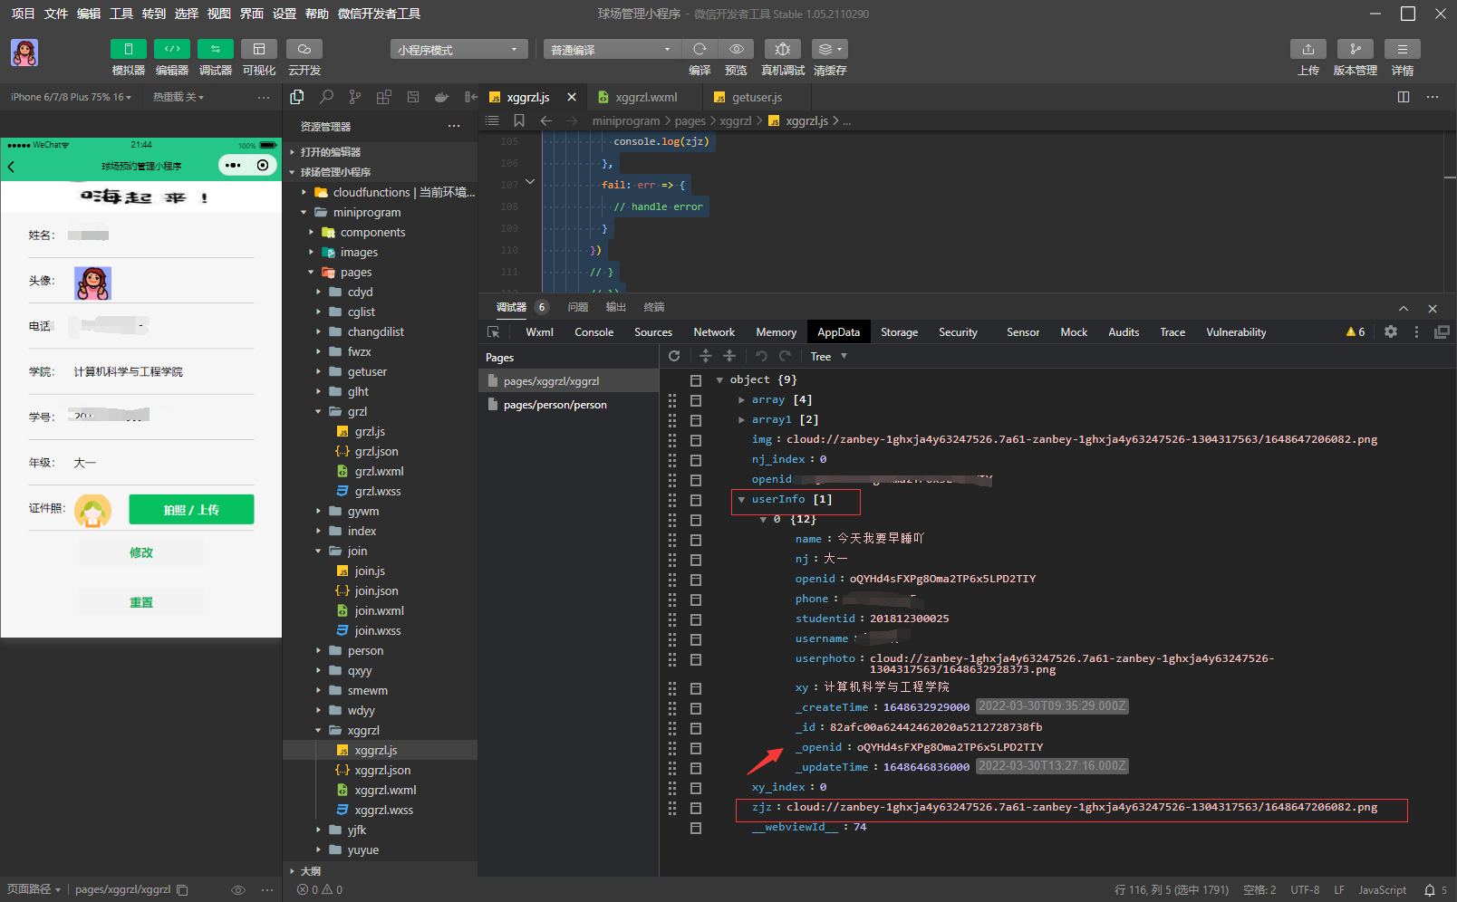Click the search icon in sidebar
1457x902 pixels.
[326, 97]
